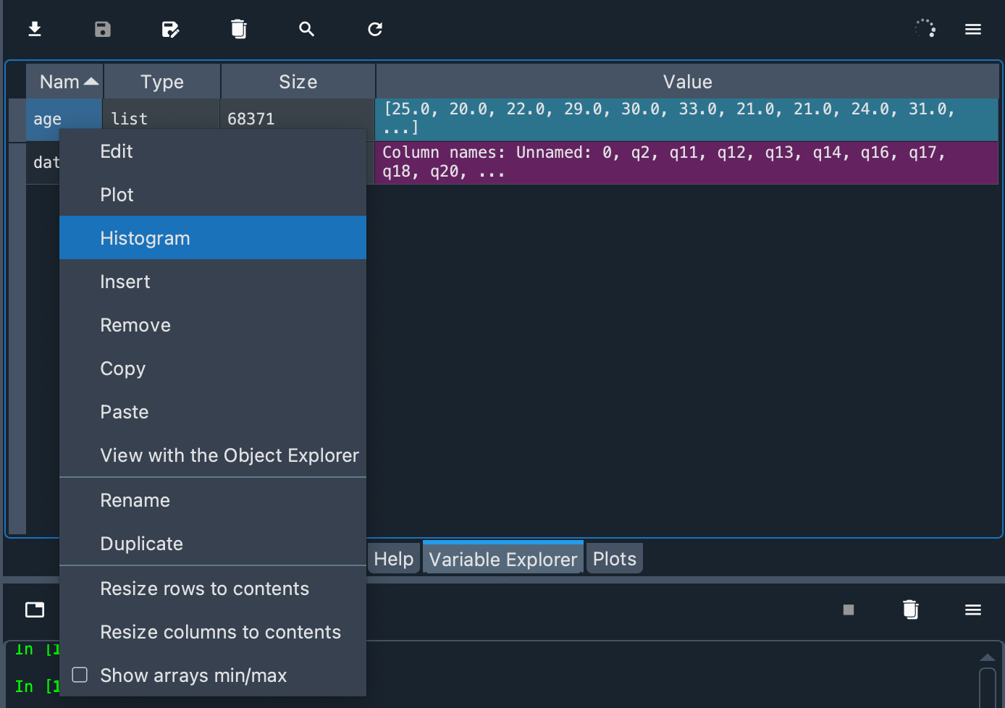Select Resize columns to contents
Screen dimensions: 1005x708
click(220, 631)
